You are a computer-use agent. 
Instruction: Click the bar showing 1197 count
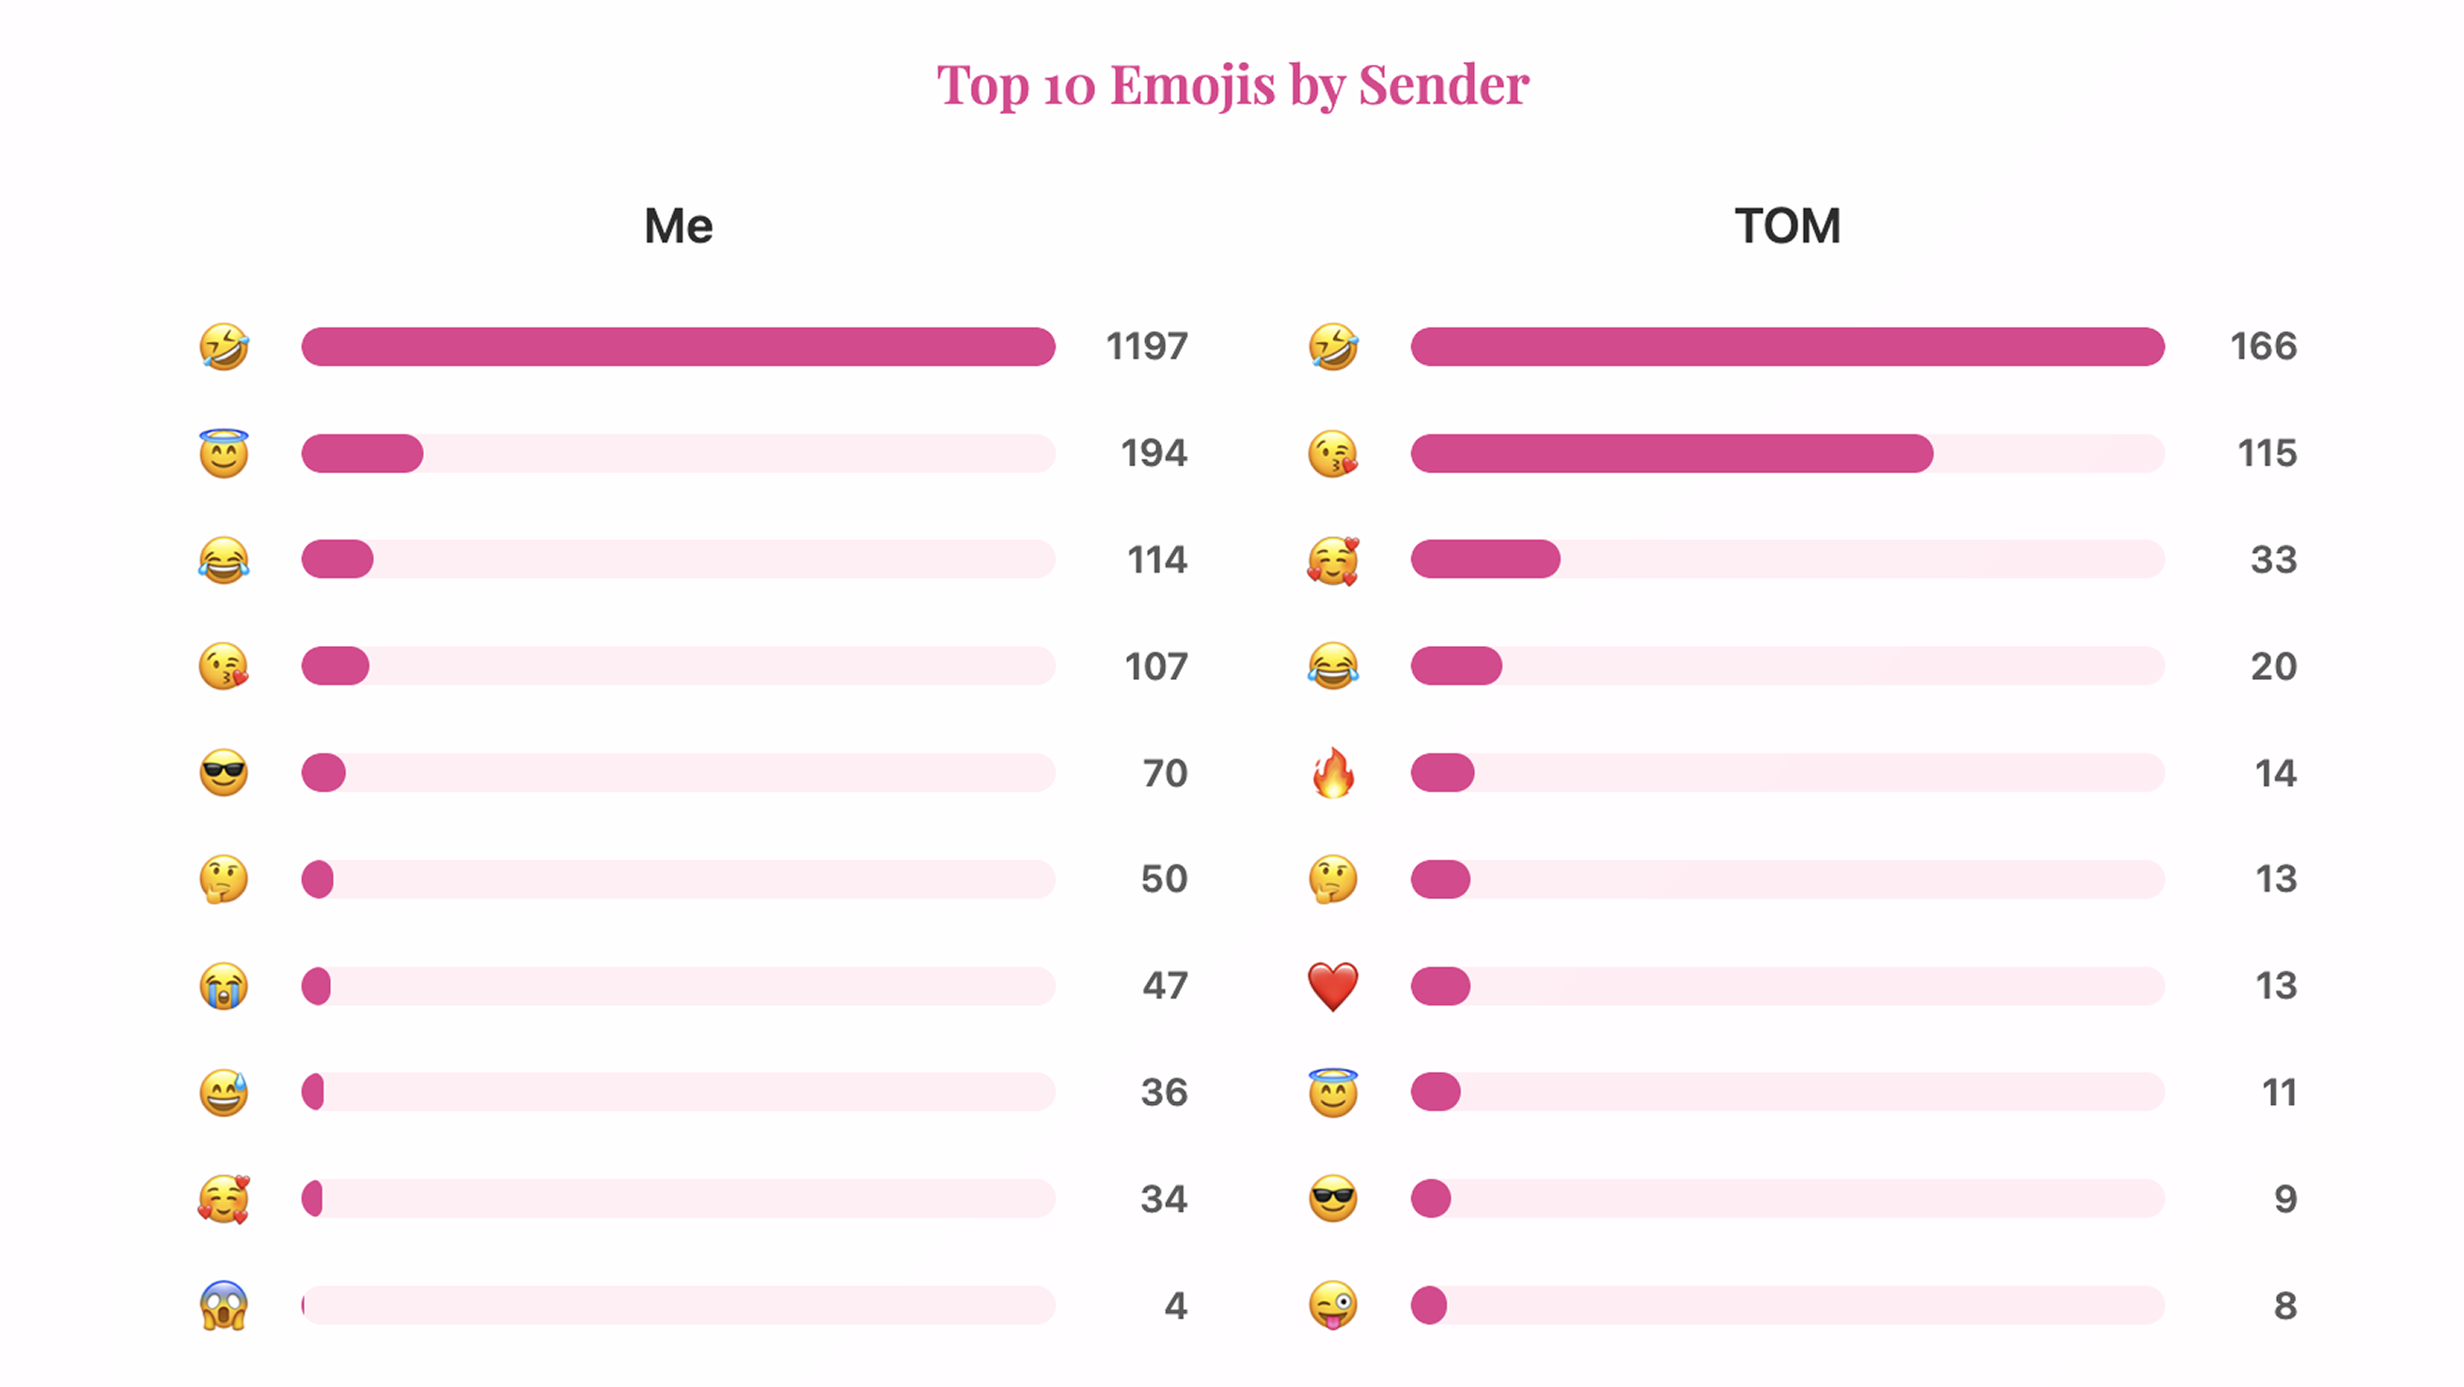tap(678, 346)
